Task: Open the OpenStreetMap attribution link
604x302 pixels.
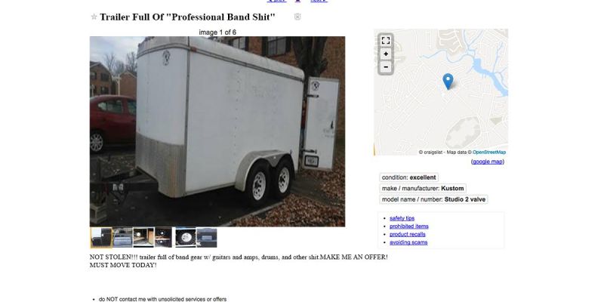Action: [489, 153]
